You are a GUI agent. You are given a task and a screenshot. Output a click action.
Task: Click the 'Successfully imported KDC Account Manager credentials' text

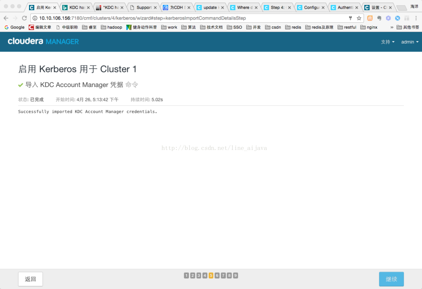point(88,112)
